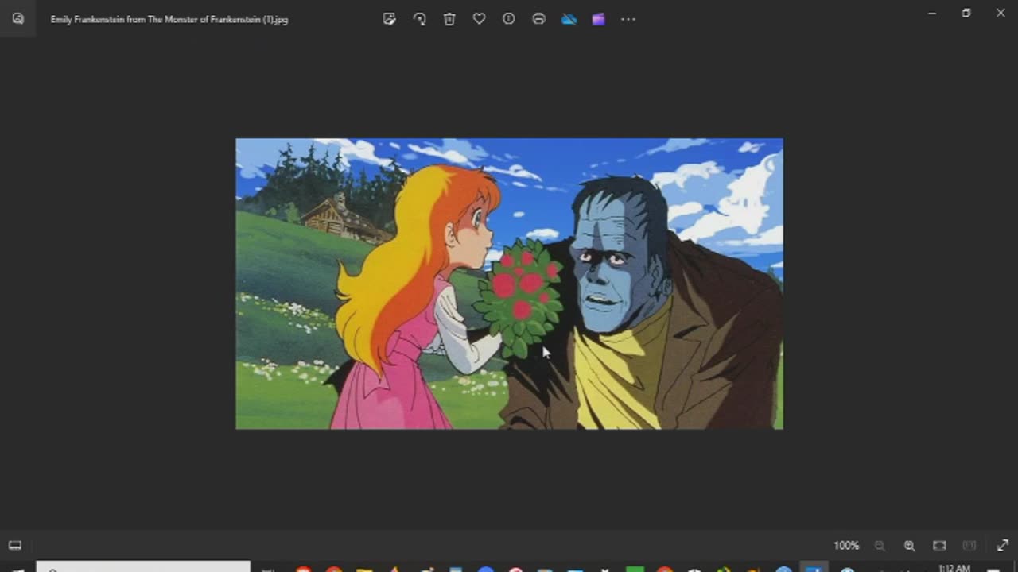Screen dimensions: 1018x572
Task: Delete the photo using the trash icon
Action: 449,19
